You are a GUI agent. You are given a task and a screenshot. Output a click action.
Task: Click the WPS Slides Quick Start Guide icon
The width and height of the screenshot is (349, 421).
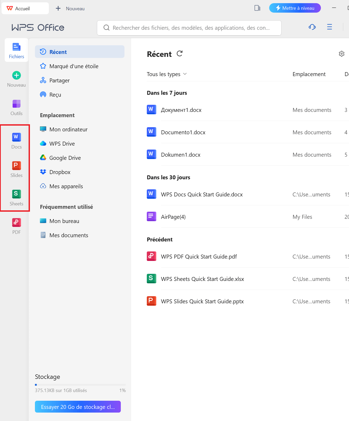point(152,301)
